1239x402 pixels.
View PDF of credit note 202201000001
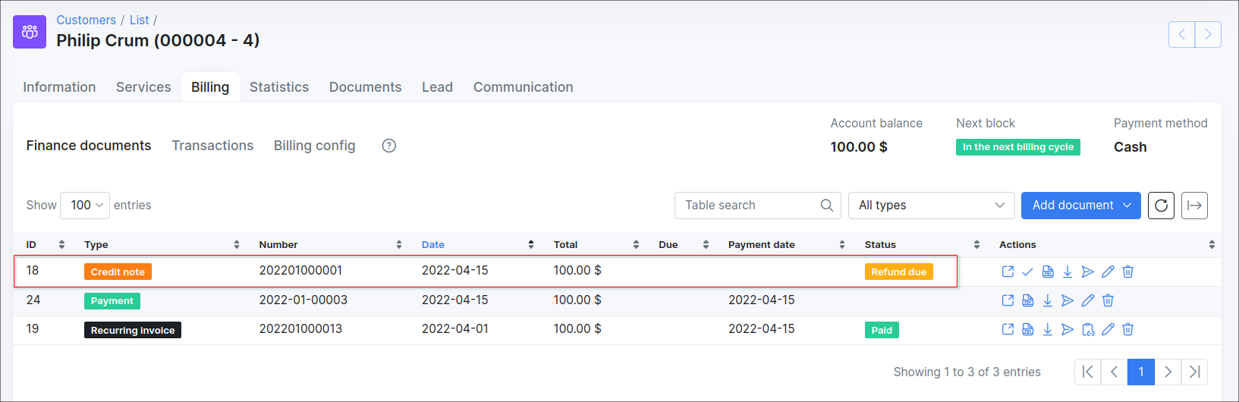click(1048, 272)
